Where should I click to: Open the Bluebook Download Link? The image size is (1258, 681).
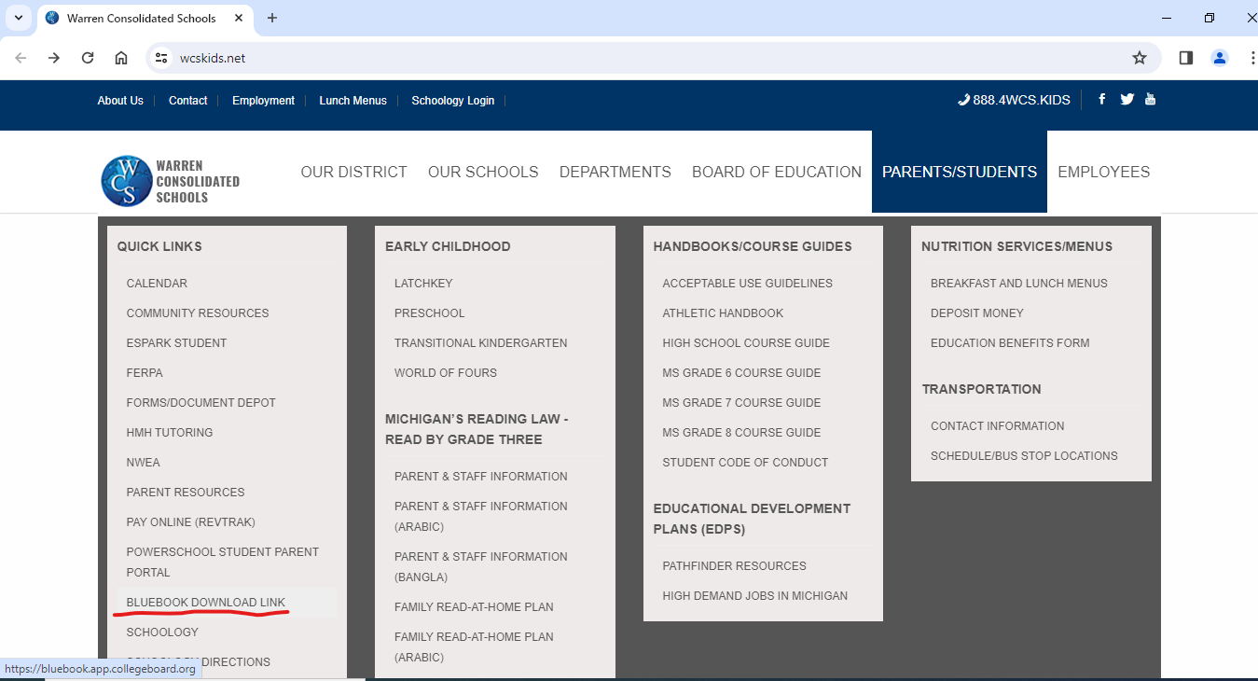click(206, 603)
